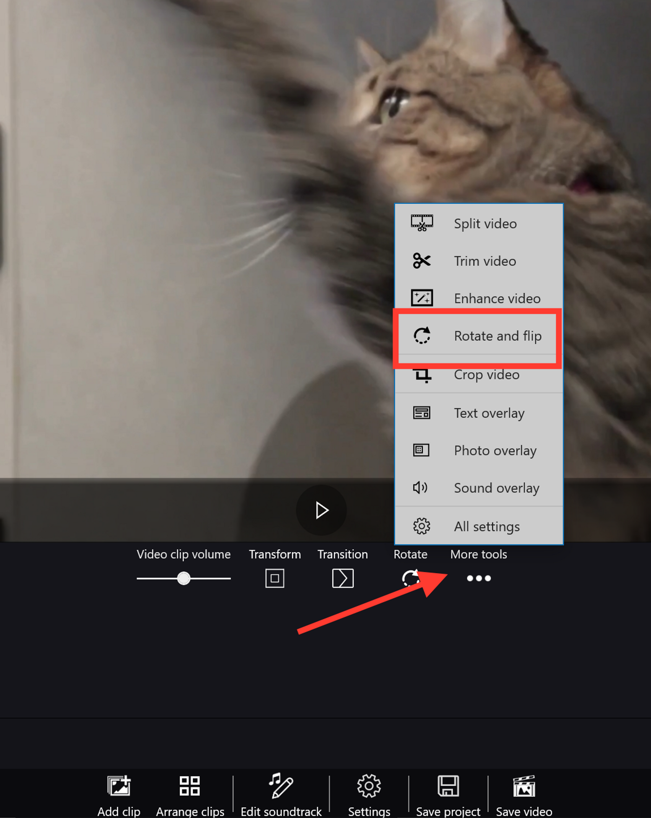
Task: Click the More tools label
Action: [478, 554]
